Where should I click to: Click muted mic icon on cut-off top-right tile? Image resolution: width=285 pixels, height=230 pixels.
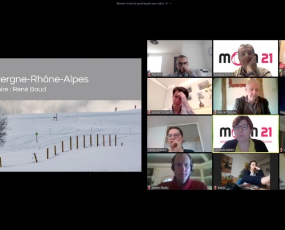[281, 74]
